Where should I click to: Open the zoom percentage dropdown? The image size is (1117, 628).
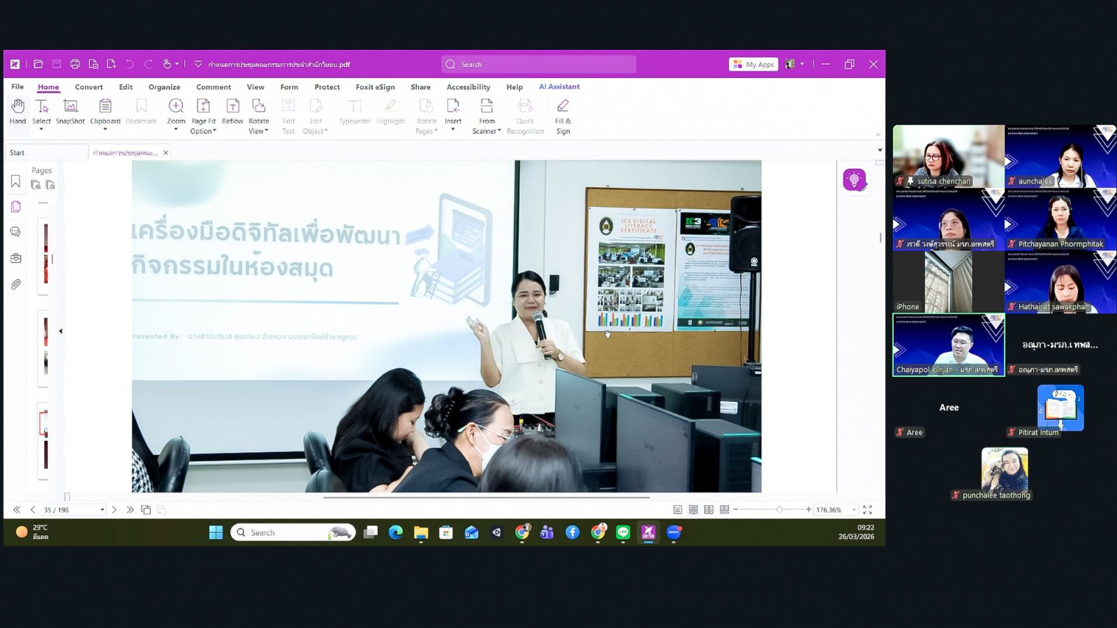[x=854, y=510]
